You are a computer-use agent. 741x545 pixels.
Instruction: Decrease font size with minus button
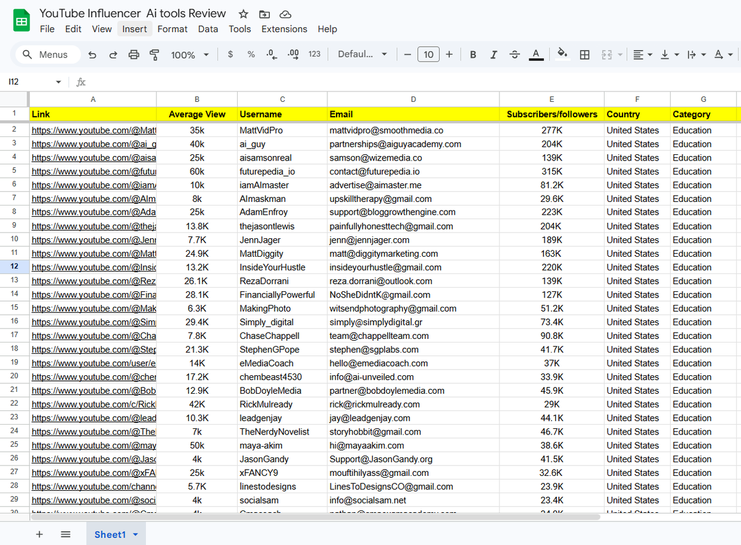(x=408, y=54)
